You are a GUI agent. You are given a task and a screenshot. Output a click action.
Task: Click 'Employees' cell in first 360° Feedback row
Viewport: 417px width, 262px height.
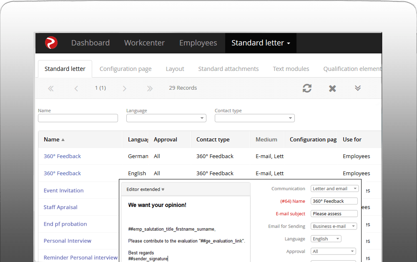coord(356,156)
